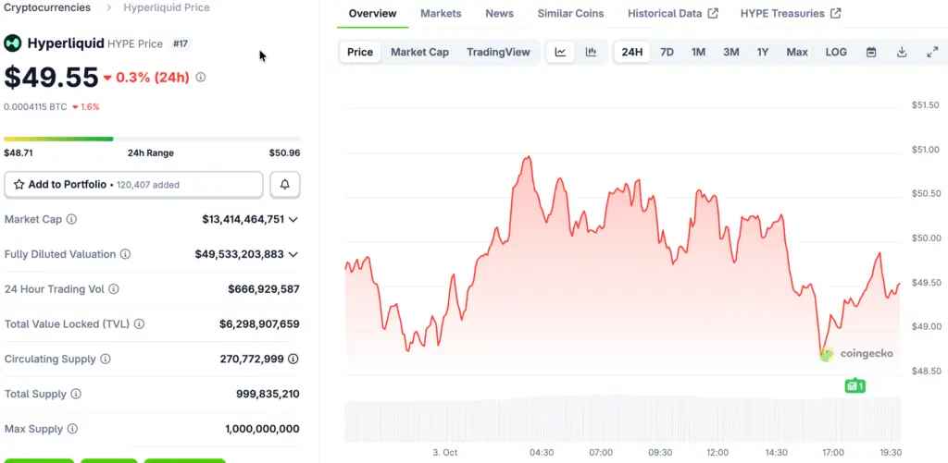Download chart data via download icon
948x463 pixels.
tap(902, 52)
